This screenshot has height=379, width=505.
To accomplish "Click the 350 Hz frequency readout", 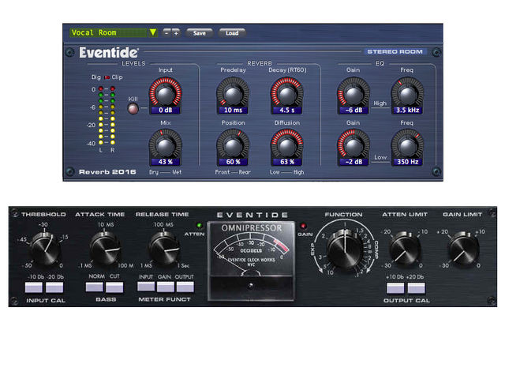I will (407, 162).
